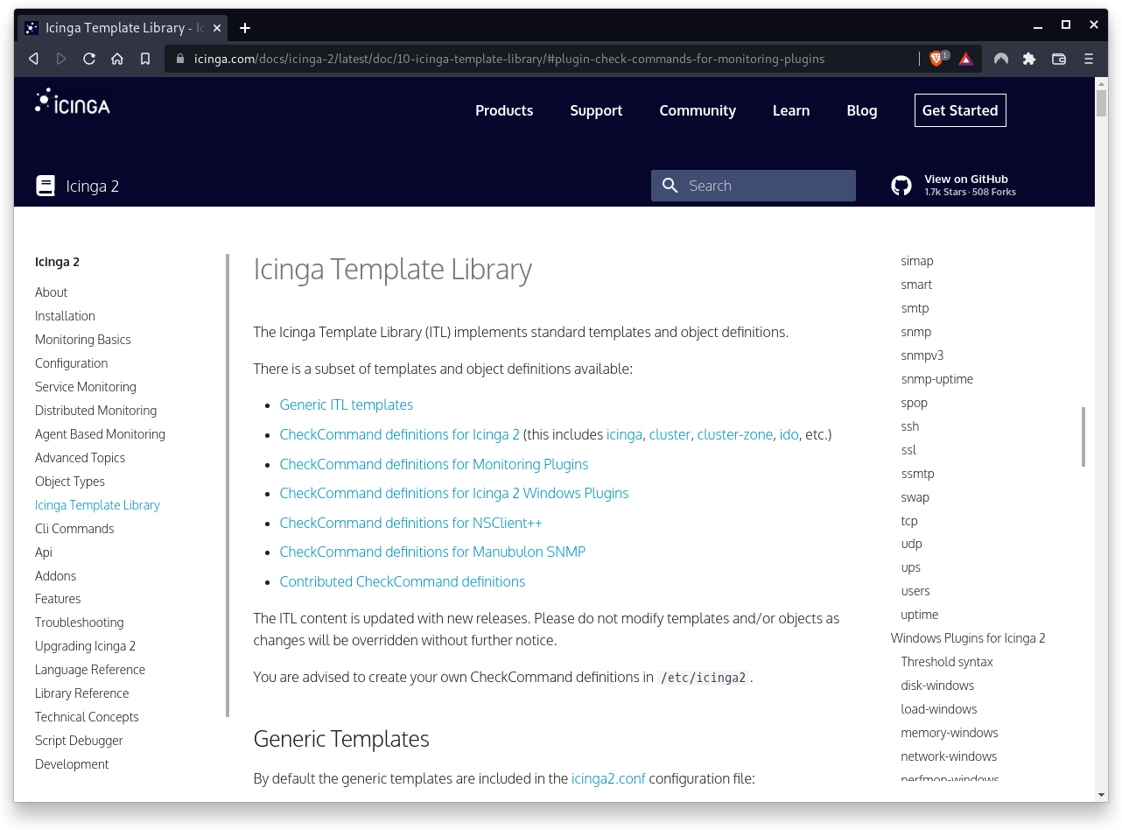
Task: Open Brave Shields from the address bar
Action: [x=936, y=59]
